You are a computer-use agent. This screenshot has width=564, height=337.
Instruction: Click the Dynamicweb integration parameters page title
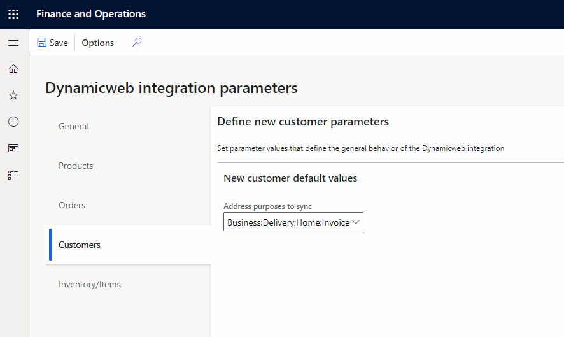click(171, 88)
